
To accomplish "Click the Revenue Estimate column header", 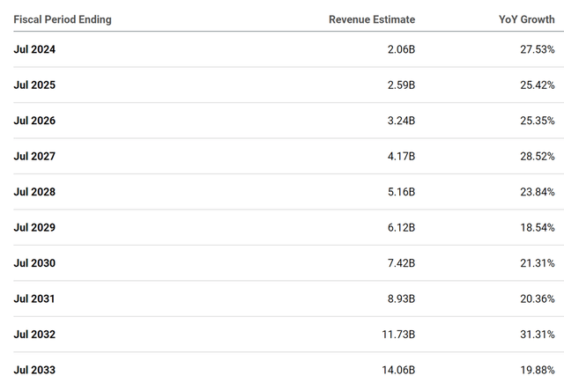I will 372,19.
